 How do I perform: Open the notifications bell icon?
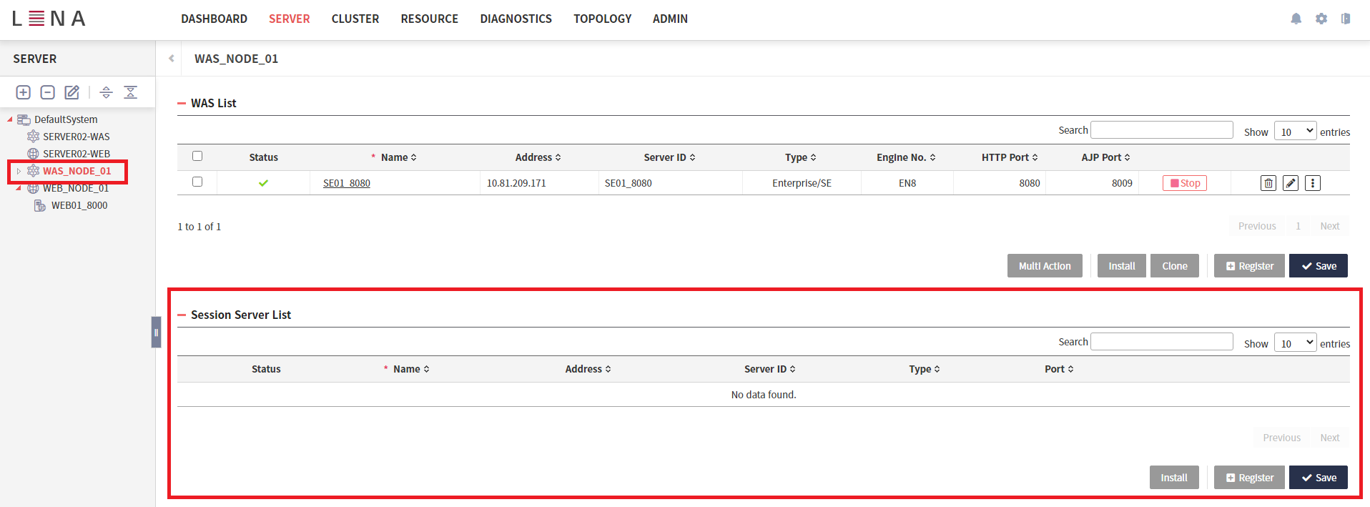[1296, 19]
